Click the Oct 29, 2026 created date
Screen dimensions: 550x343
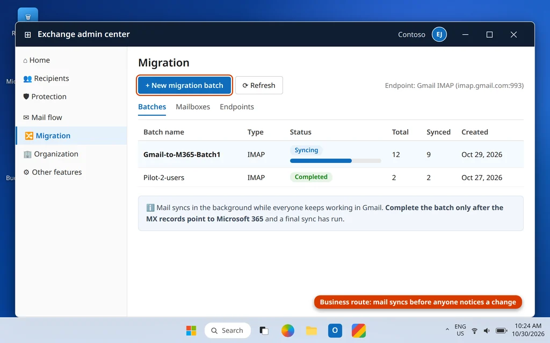tap(482, 155)
